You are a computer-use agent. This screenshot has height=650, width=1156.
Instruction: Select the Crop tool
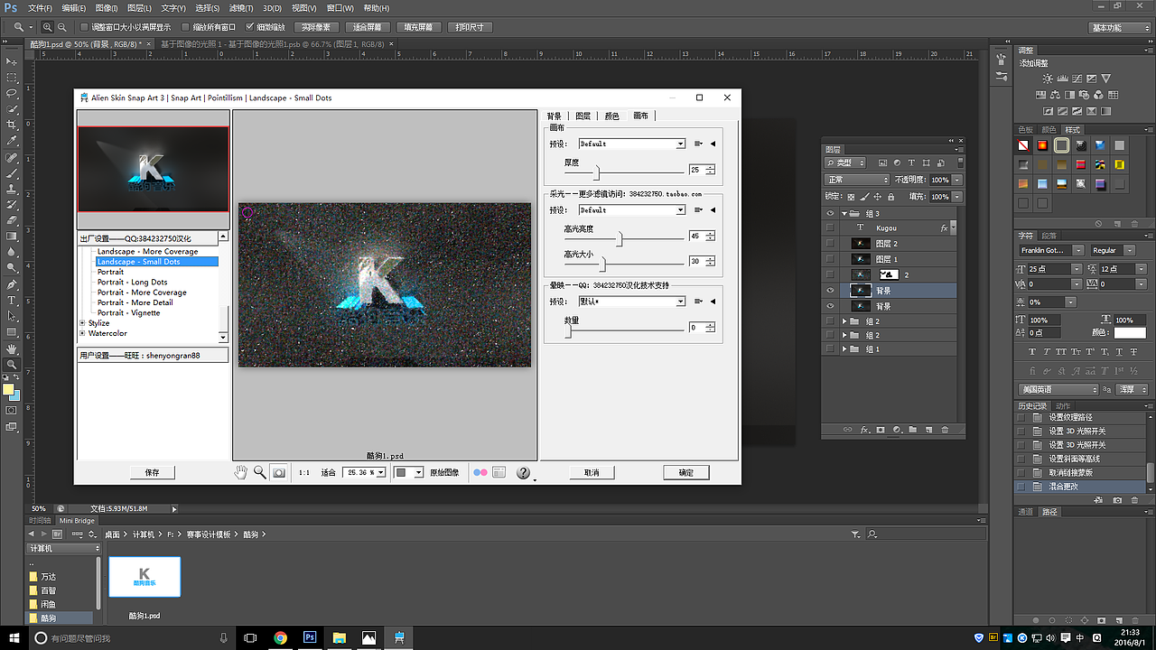(x=13, y=125)
